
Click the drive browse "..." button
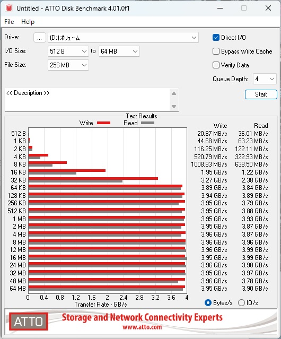(40, 38)
